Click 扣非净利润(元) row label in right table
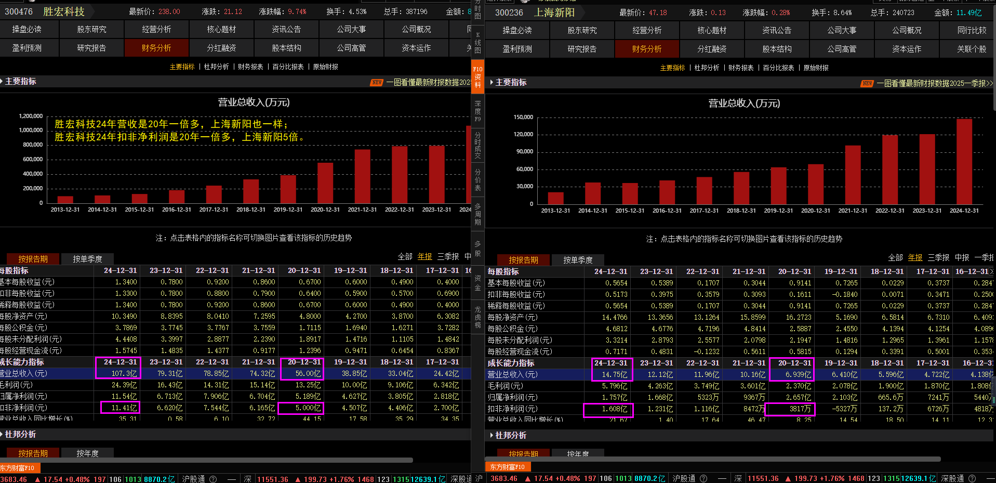Image resolution: width=996 pixels, height=483 pixels. coord(512,409)
